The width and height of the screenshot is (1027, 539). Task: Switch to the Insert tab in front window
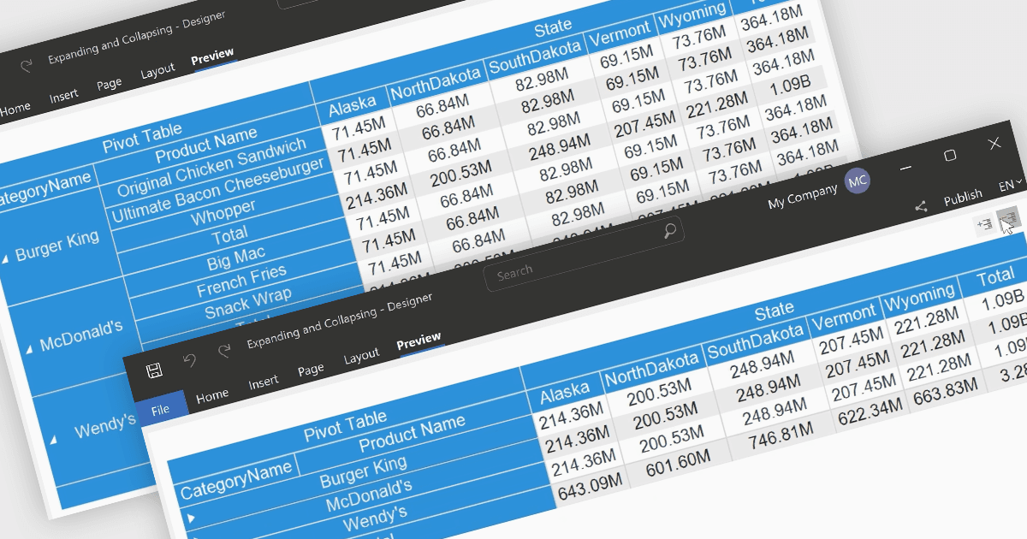[264, 382]
